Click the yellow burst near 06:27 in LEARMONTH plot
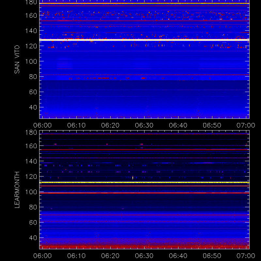 click(133, 177)
